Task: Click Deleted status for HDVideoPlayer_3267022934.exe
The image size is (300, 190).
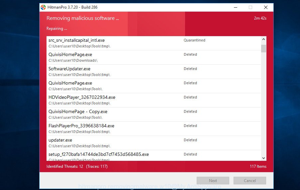Action: tap(190, 97)
